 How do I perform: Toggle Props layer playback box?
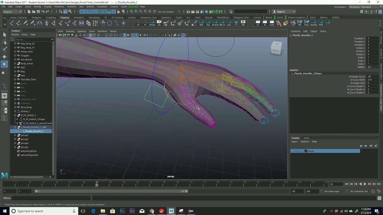(297, 151)
